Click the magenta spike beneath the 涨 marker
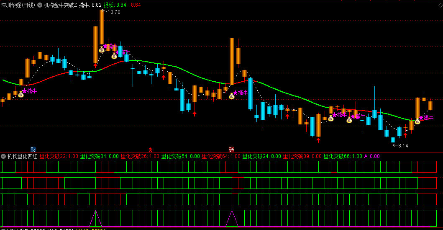 232,218
